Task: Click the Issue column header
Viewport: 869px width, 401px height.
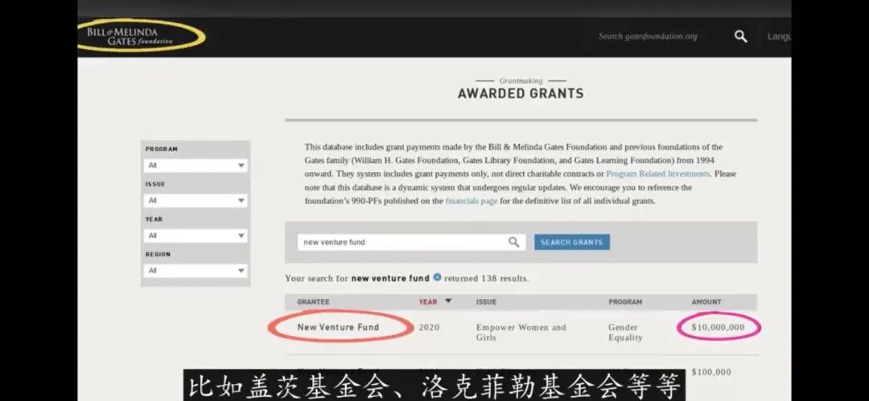Action: pos(486,302)
